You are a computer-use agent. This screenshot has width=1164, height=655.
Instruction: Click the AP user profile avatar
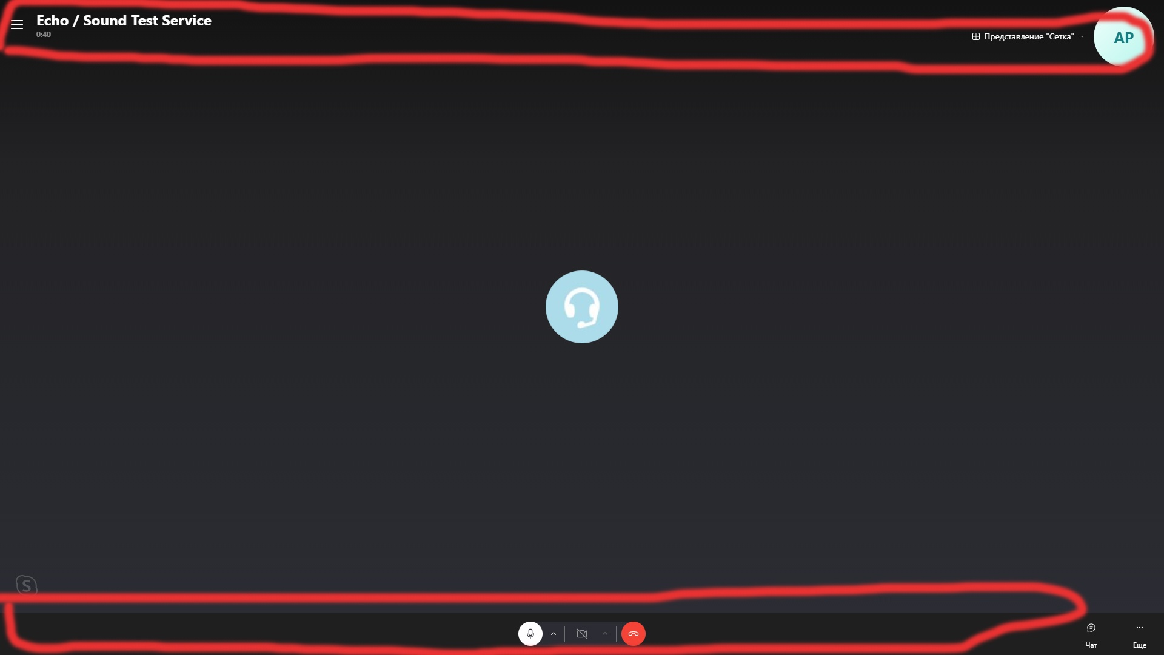tap(1123, 37)
